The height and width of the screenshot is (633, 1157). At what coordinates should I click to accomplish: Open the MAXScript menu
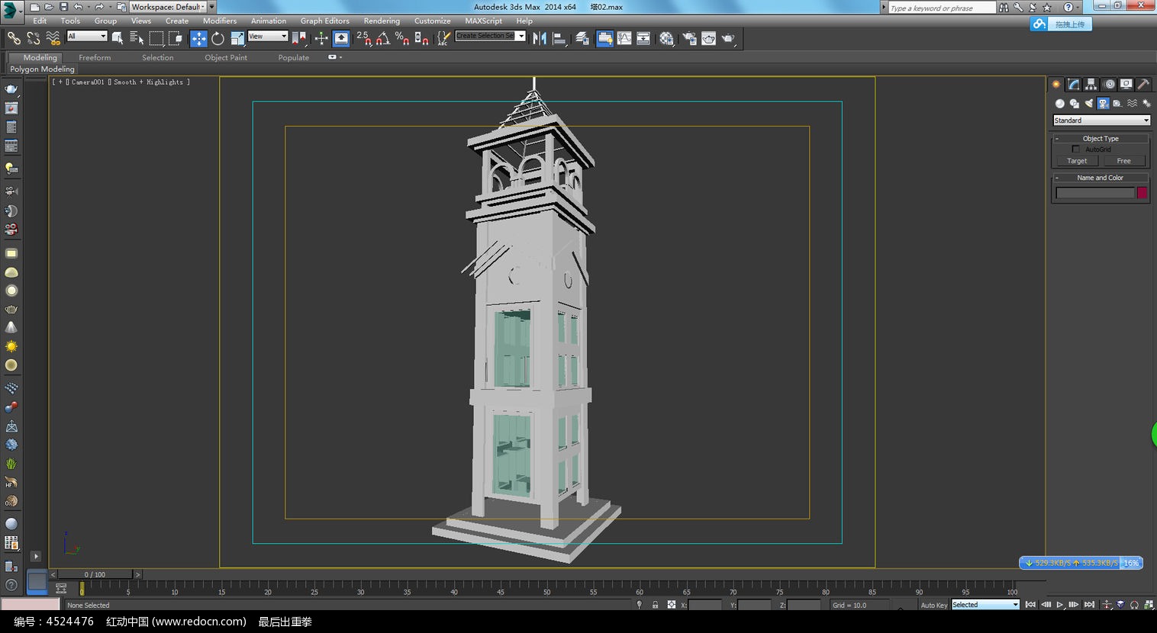click(484, 21)
